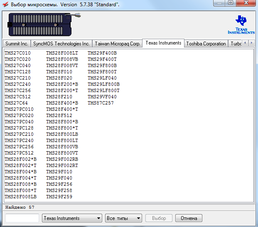This screenshot has height=227, width=258.
Task: Select chip TMS28F008*B
Action: point(21,184)
